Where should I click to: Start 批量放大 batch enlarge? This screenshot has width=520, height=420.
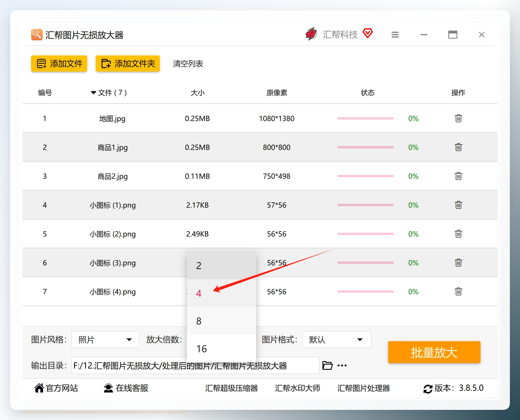pyautogui.click(x=434, y=352)
